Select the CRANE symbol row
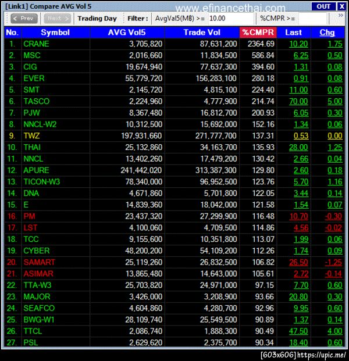349x361 pixels. (x=174, y=44)
